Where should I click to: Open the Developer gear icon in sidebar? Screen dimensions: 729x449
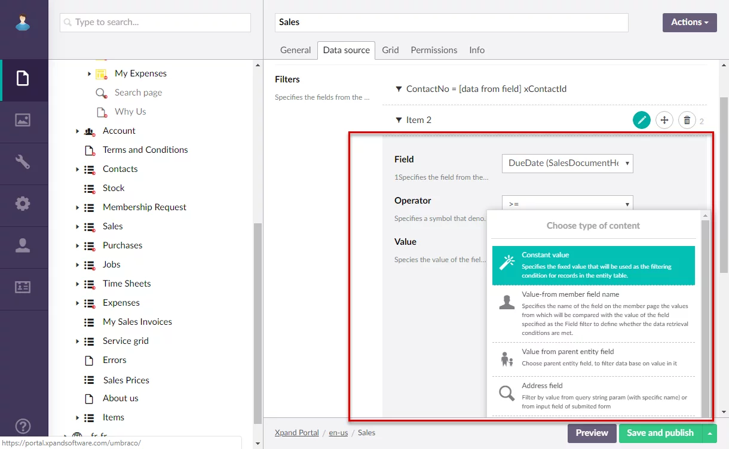23,204
